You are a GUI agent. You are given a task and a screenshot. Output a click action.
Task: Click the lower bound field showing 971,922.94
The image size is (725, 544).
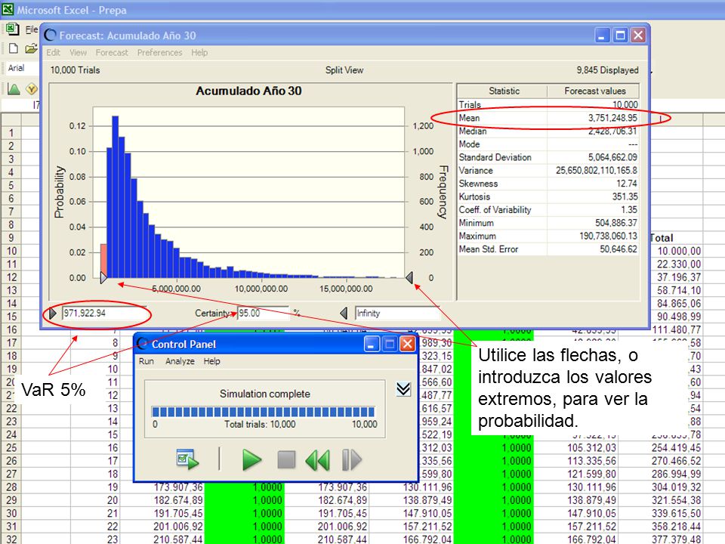(x=103, y=313)
